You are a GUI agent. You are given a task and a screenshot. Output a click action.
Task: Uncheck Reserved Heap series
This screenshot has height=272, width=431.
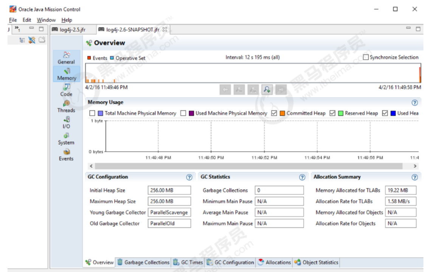332,113
